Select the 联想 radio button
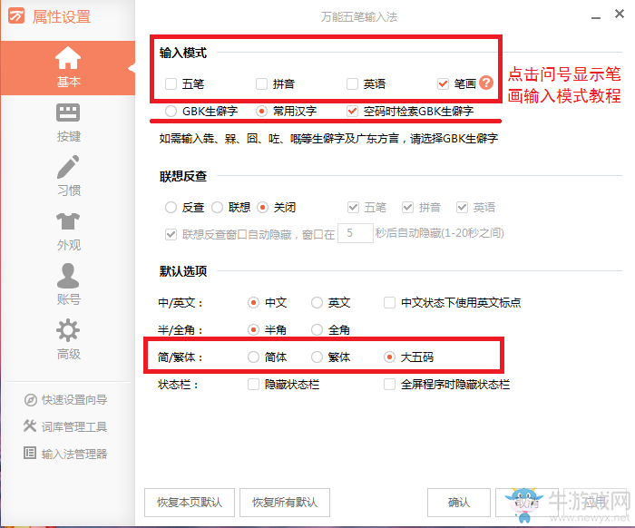Viewport: 635px width, 528px height. [x=218, y=208]
